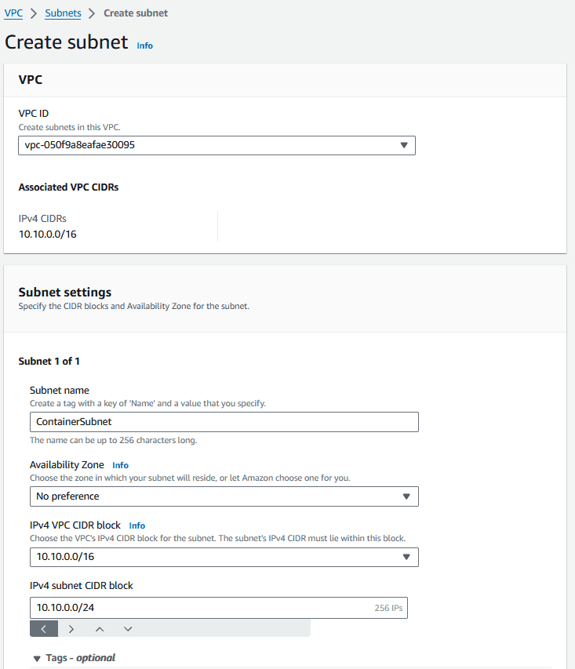Viewport: 575px width, 669px height.
Task: Open the Availability Zone No preference dropdown
Action: click(x=224, y=496)
